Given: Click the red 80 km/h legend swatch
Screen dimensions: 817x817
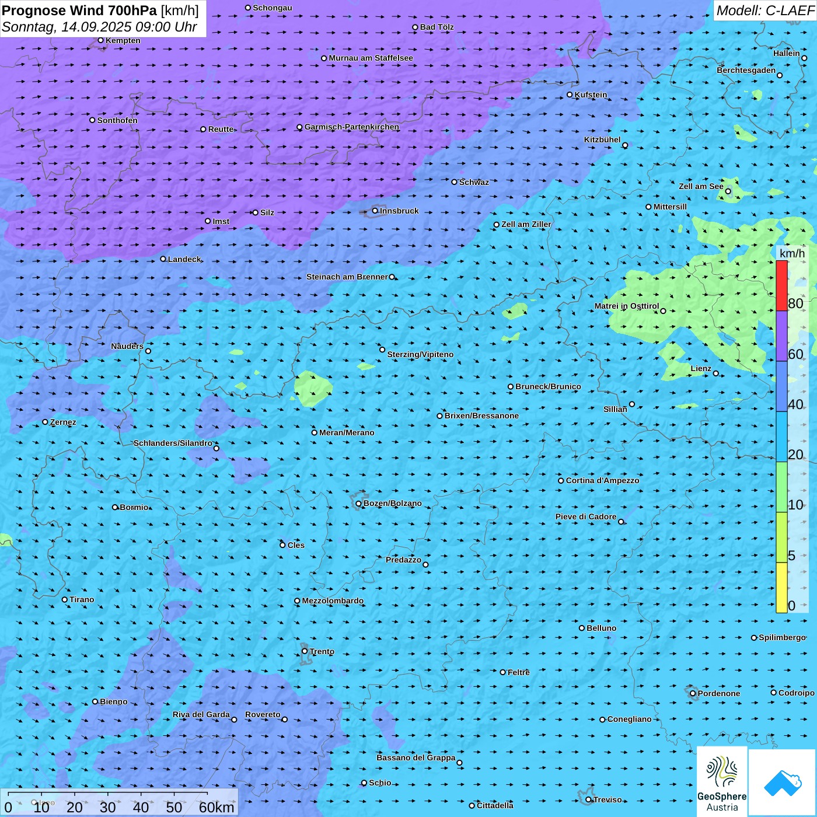Looking at the screenshot, I should click(x=781, y=285).
